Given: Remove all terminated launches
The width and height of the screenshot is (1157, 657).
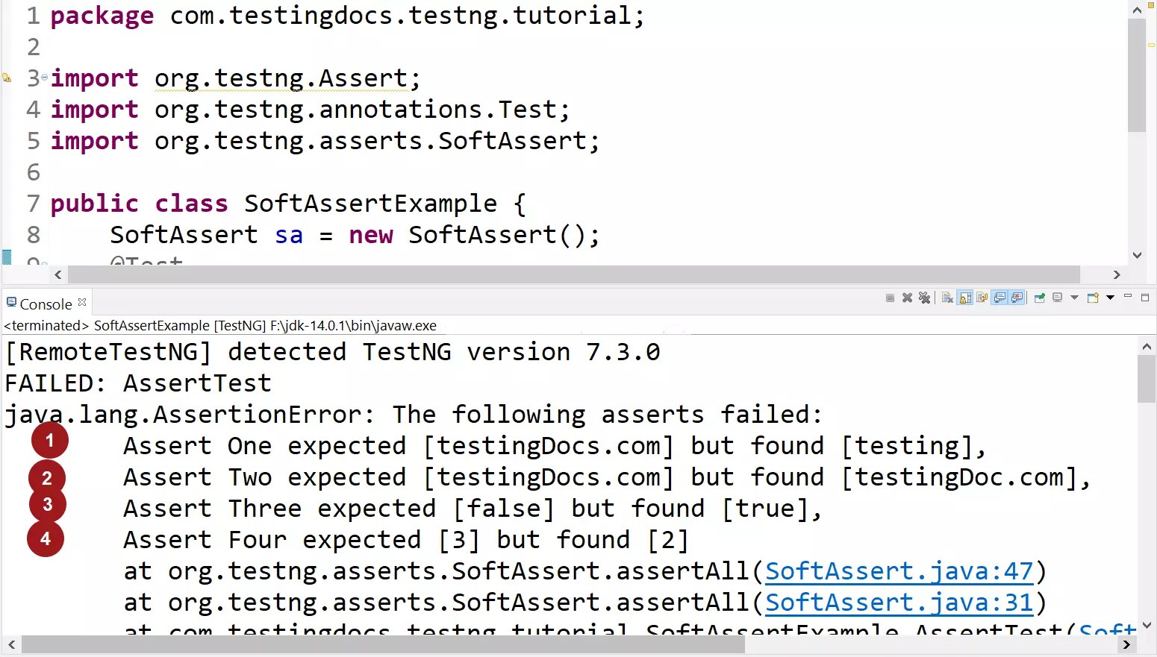Looking at the screenshot, I should pos(925,297).
